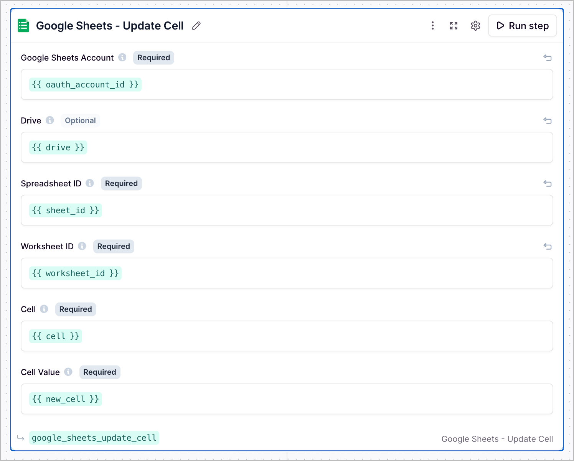Show info tooltip for Google Sheets Account
The width and height of the screenshot is (574, 461).
point(122,57)
